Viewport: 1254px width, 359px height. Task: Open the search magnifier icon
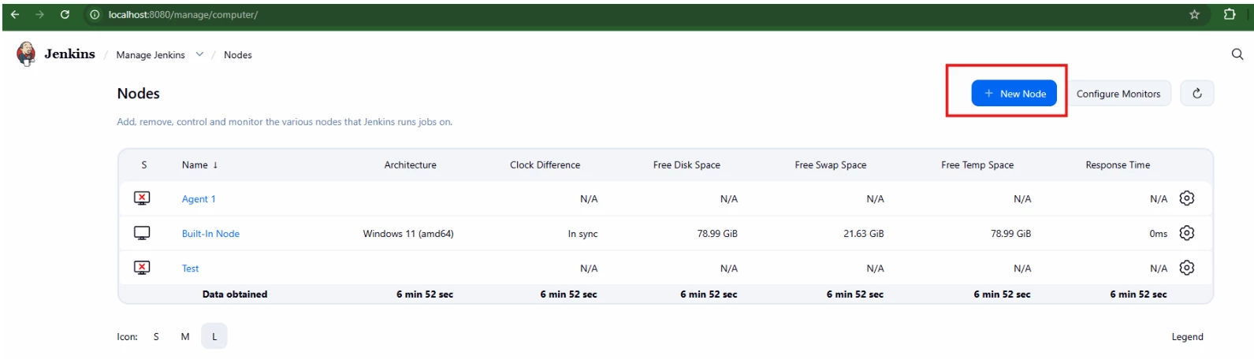pyautogui.click(x=1237, y=54)
